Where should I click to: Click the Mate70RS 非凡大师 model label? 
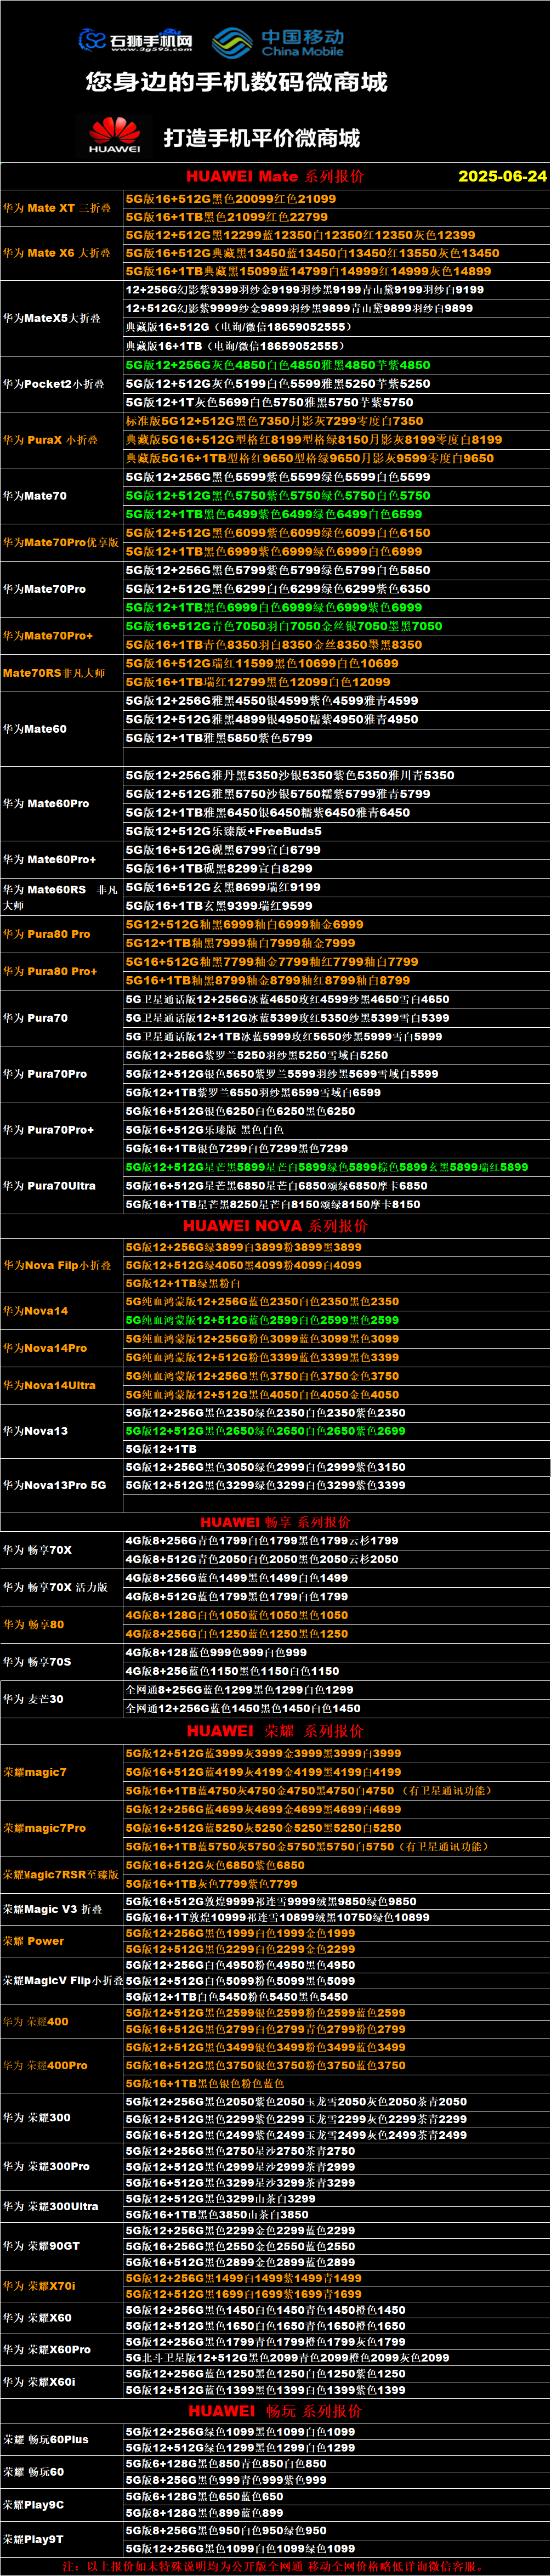(x=54, y=673)
